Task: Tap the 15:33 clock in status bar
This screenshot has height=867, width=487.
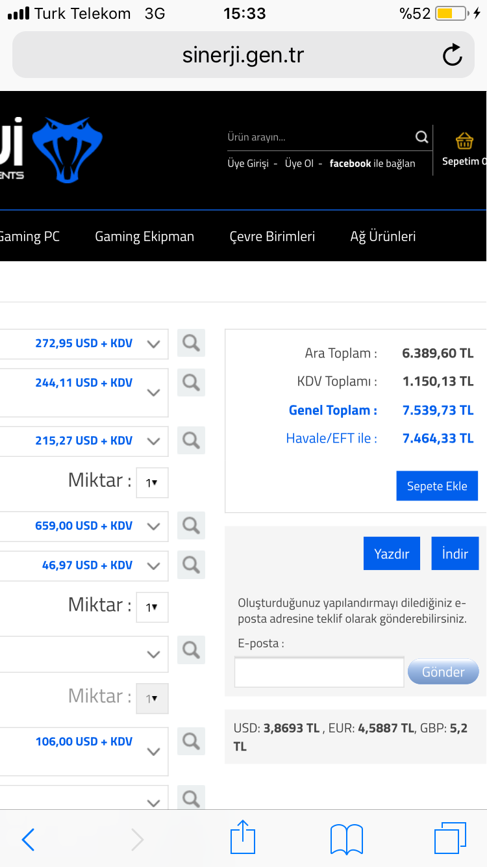Action: [x=244, y=14]
